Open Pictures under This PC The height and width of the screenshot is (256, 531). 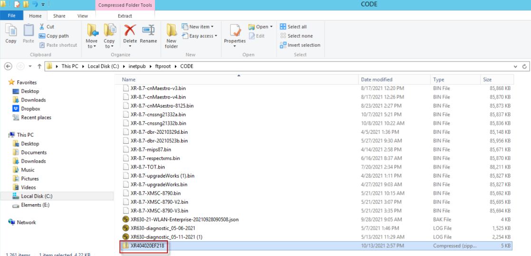click(x=30, y=178)
